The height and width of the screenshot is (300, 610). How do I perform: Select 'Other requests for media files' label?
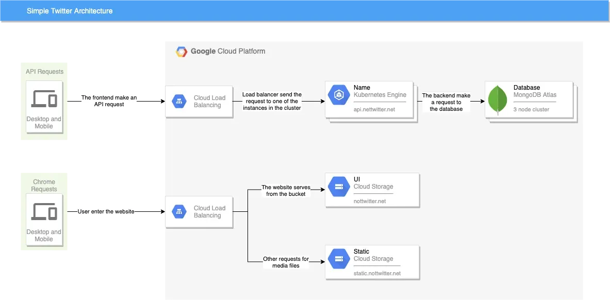pos(286,262)
